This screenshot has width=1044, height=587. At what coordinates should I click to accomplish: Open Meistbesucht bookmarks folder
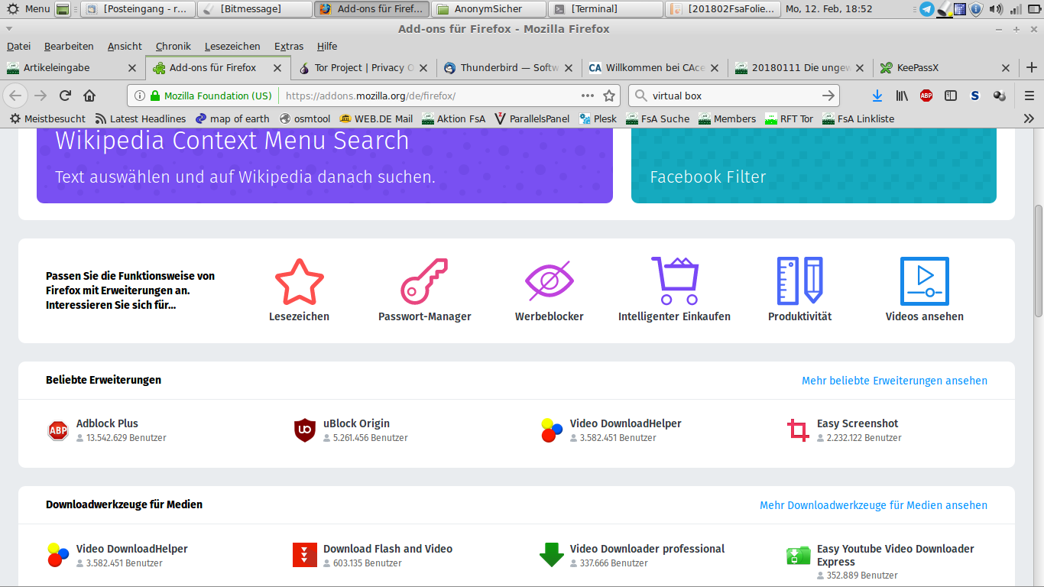coord(47,118)
